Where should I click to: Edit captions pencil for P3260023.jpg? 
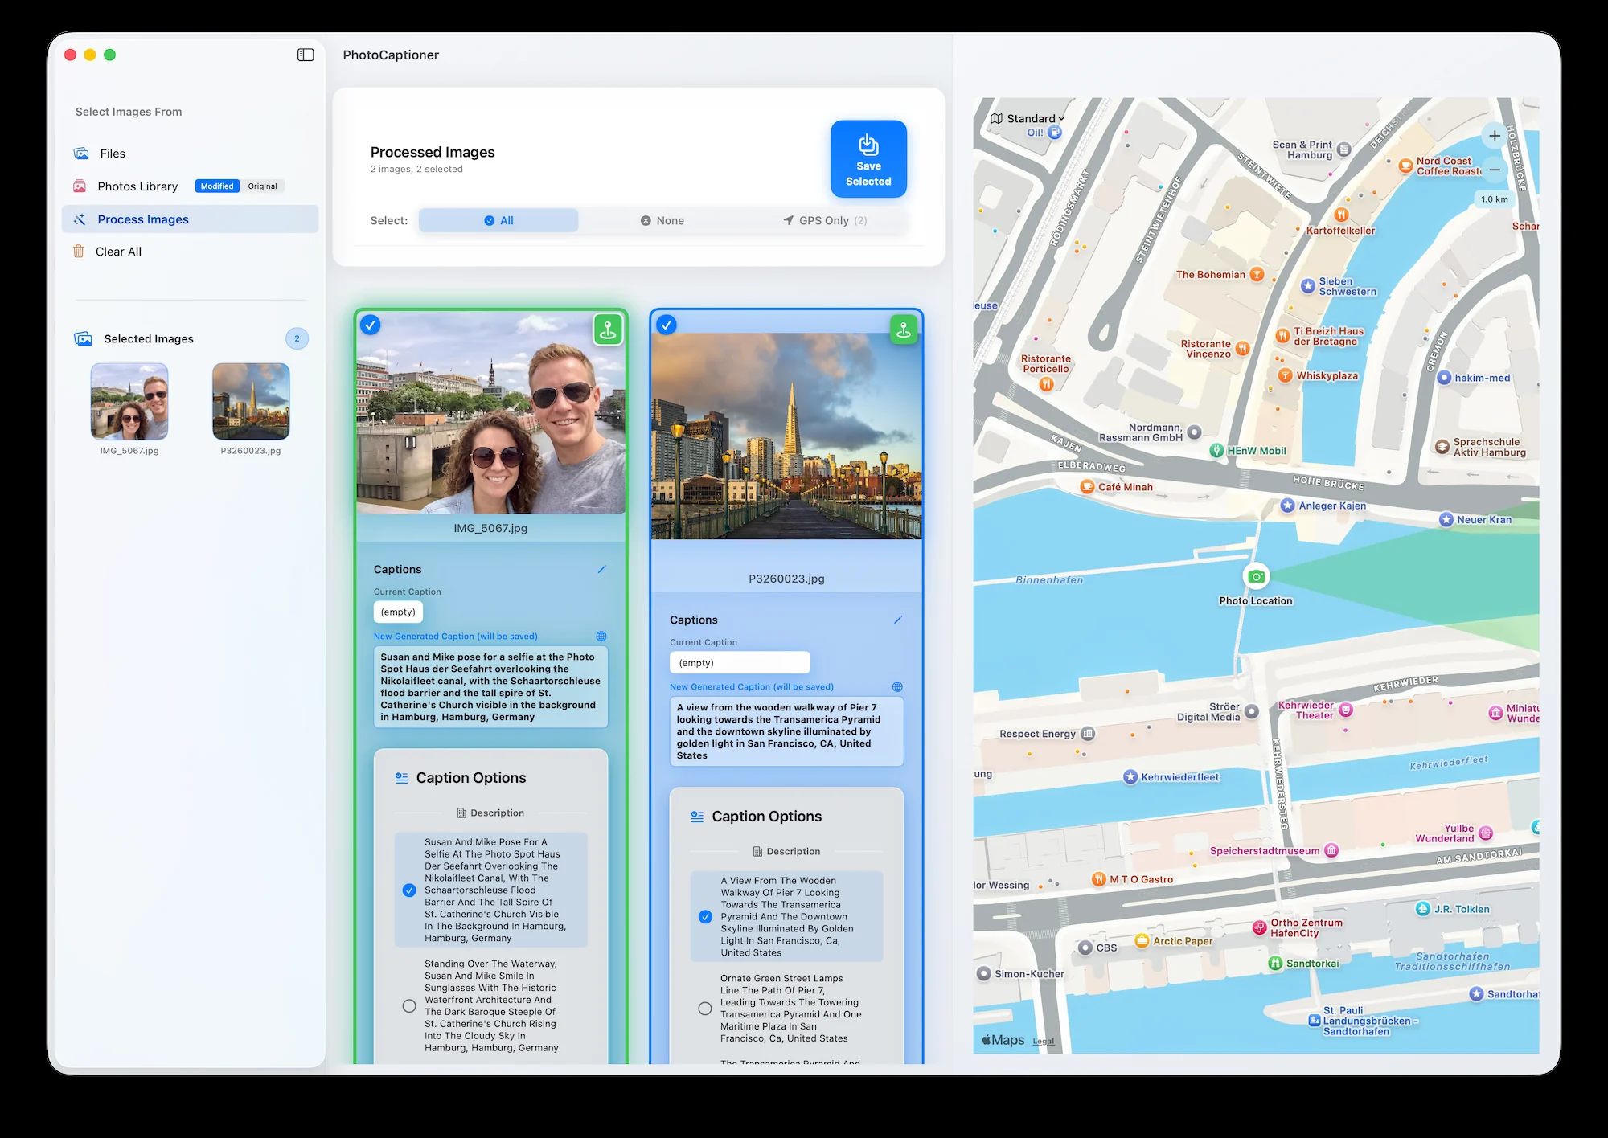tap(897, 620)
